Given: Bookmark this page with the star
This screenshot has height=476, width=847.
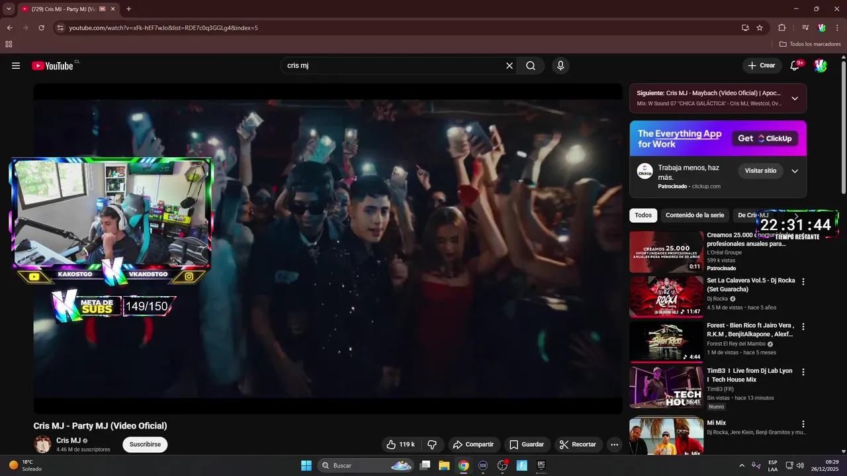Looking at the screenshot, I should [x=760, y=28].
